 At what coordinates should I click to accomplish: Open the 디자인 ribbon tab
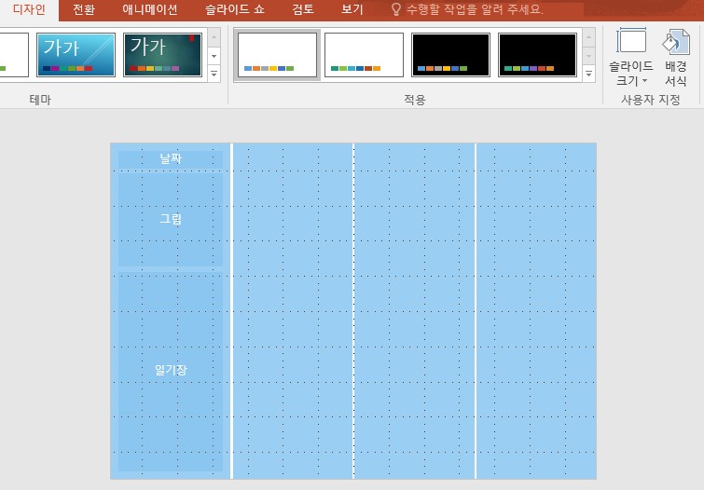pyautogui.click(x=29, y=9)
